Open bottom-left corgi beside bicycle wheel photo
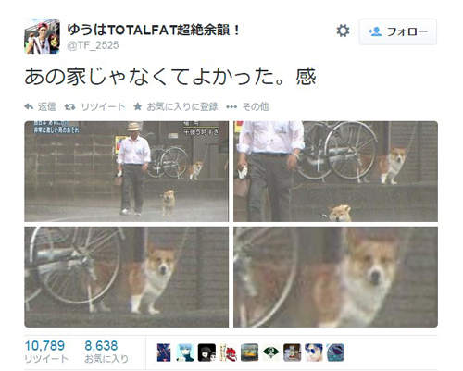 [127, 277]
